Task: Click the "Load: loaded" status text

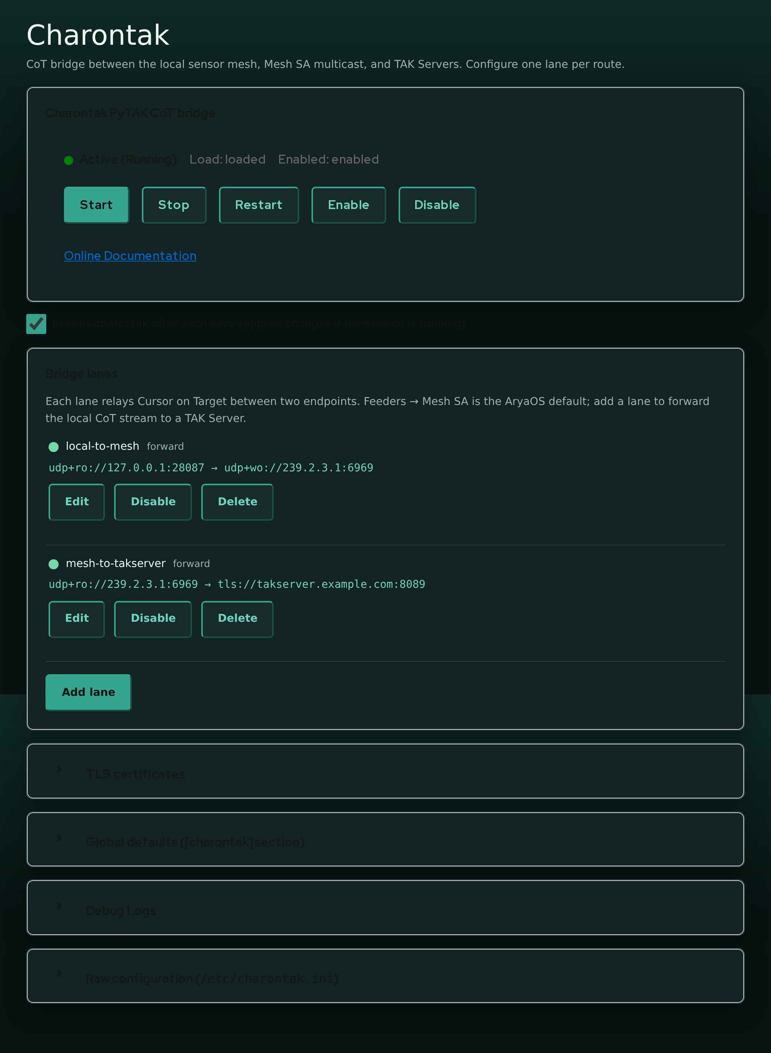Action: click(227, 160)
